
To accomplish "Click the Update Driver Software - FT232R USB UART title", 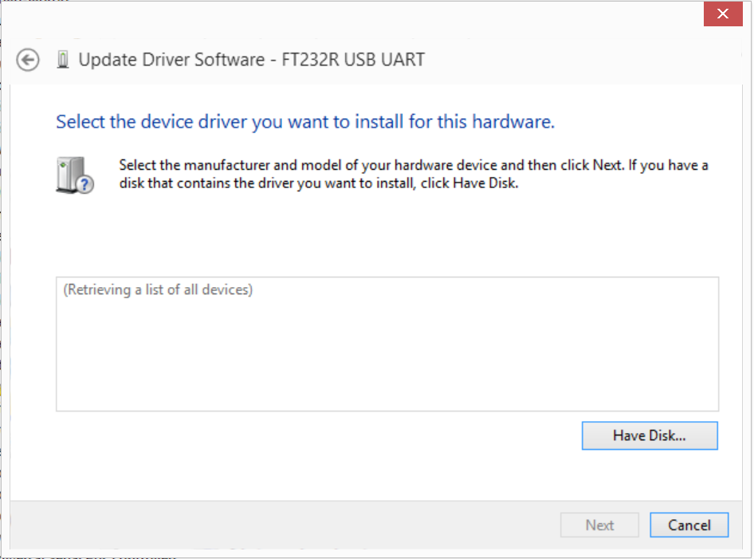I will point(252,60).
